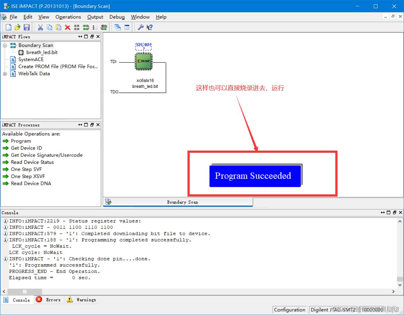Switch to the Boundary Scan document tab
This screenshot has height=315, width=404.
coord(178,202)
